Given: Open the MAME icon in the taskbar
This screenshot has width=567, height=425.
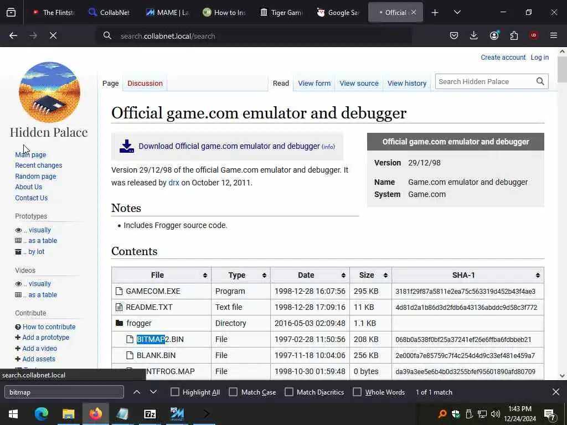Looking at the screenshot, I should click(177, 414).
